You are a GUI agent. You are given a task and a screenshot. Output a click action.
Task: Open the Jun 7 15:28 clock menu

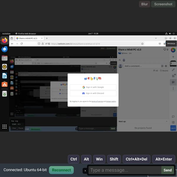click(93, 34)
